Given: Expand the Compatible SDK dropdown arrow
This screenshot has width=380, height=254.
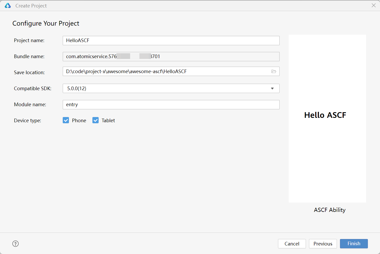Looking at the screenshot, I should click(x=272, y=88).
